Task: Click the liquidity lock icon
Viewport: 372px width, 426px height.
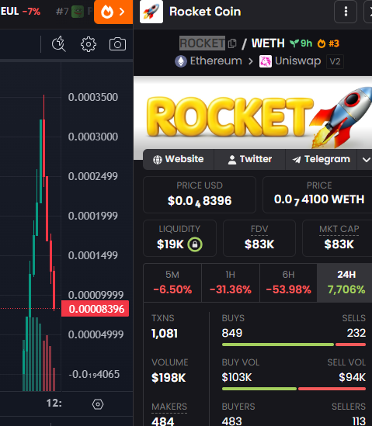Action: click(x=195, y=244)
